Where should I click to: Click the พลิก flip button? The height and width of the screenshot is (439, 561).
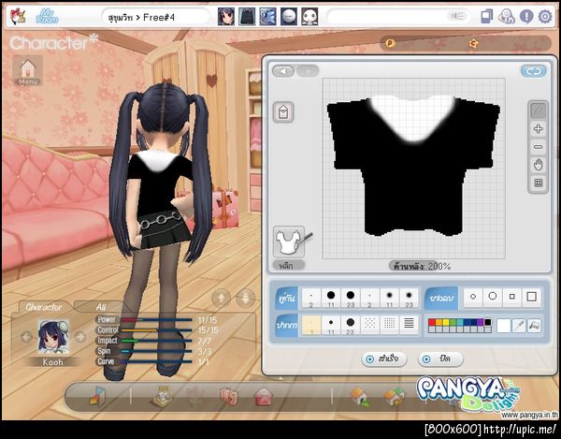(288, 265)
